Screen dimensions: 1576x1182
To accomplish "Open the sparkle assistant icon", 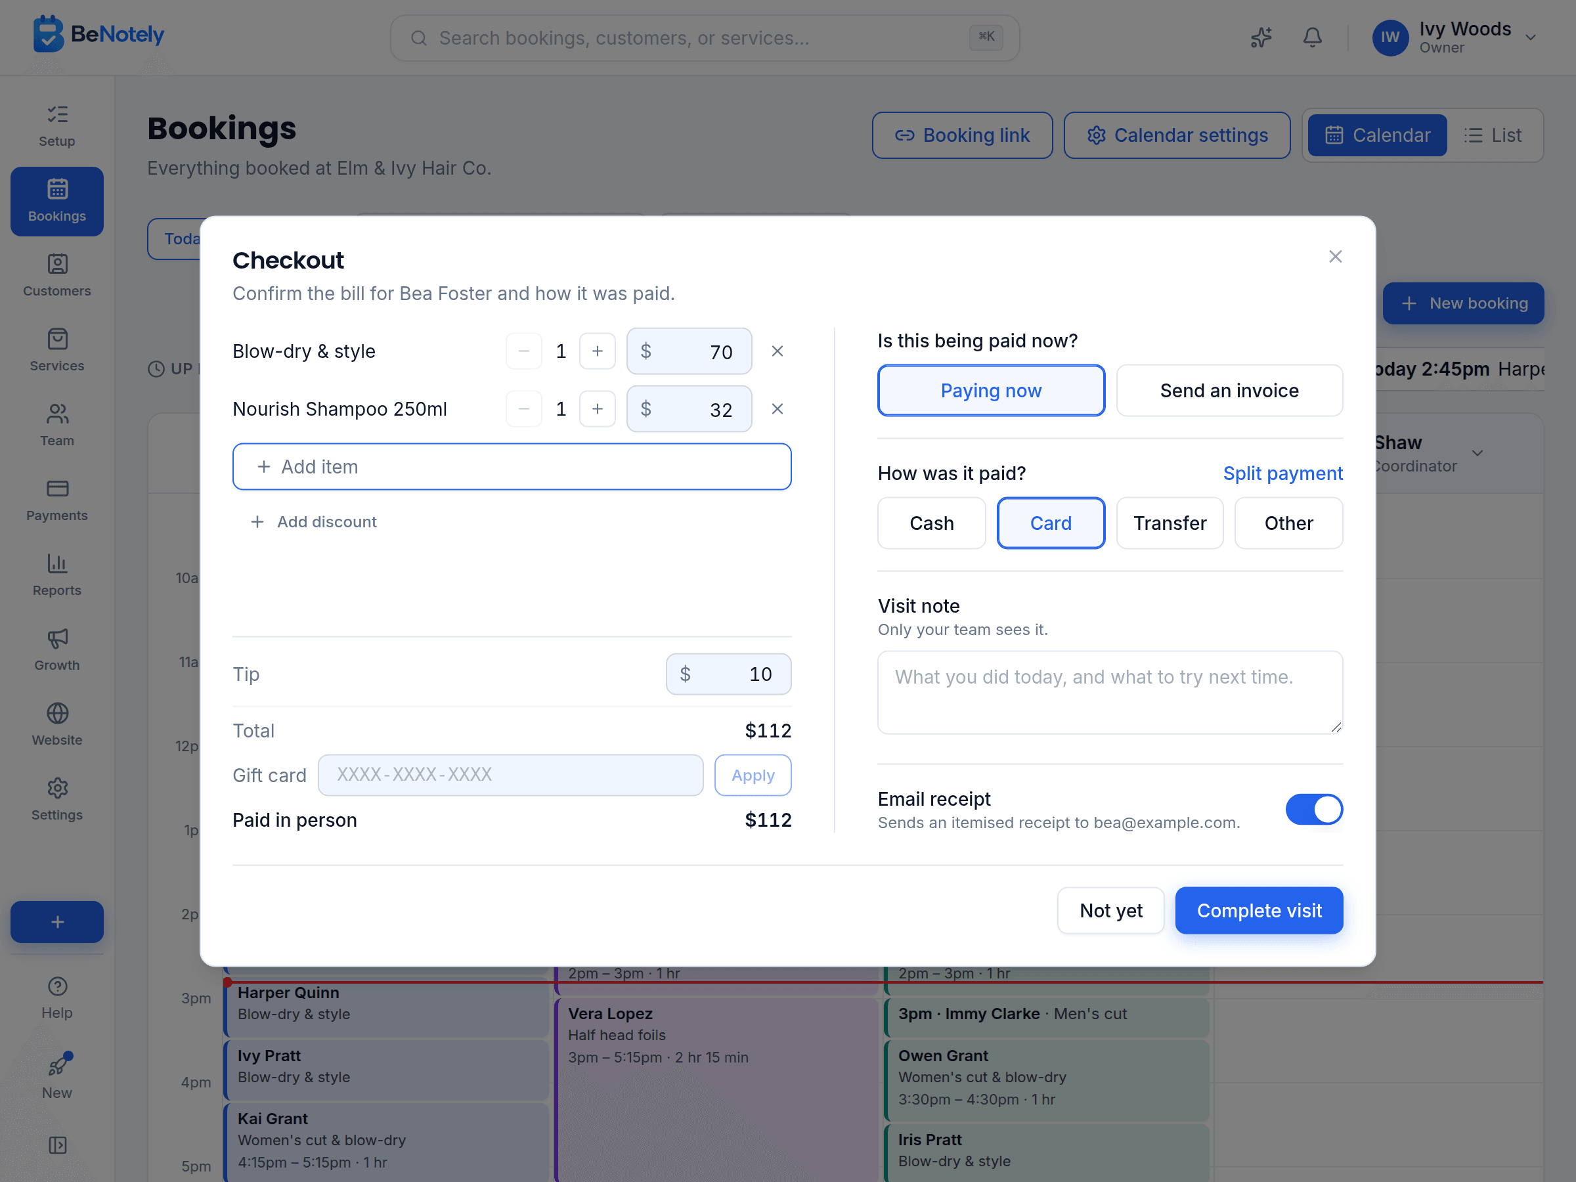I will point(1261,37).
